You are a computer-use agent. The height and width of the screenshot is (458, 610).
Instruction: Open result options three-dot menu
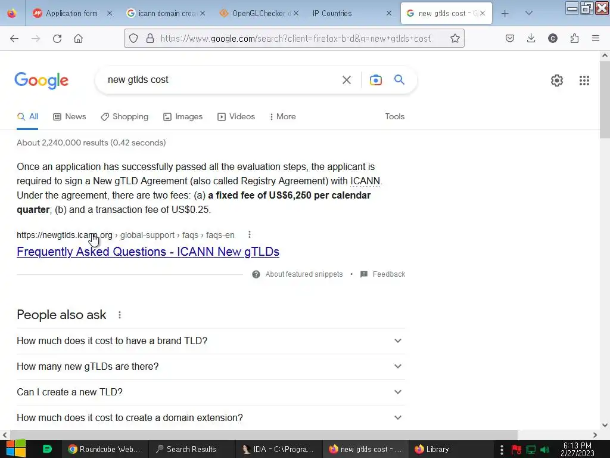tap(250, 234)
